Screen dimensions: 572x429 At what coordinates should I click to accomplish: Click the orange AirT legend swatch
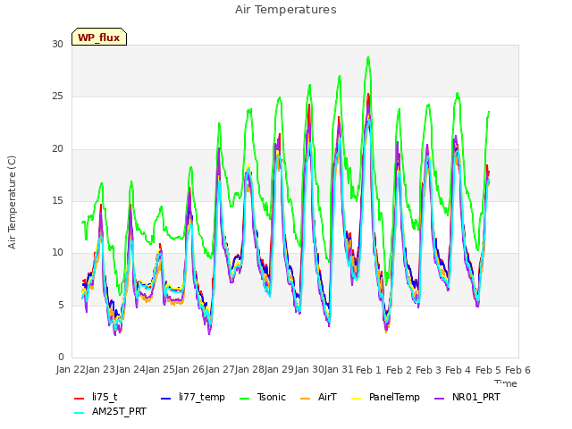click(x=305, y=398)
